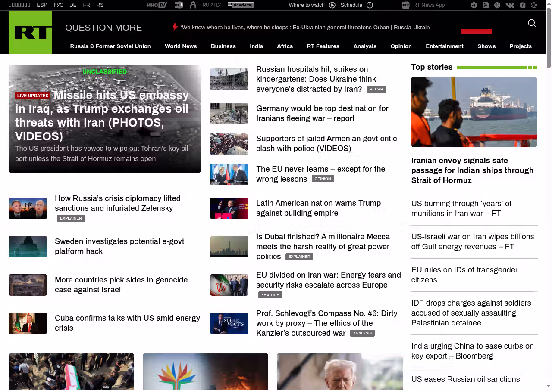
Task: Open the search magnifier icon
Action: click(532, 23)
